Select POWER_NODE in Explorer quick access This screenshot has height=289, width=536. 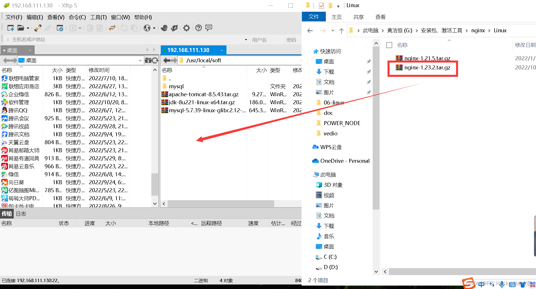tap(338, 123)
